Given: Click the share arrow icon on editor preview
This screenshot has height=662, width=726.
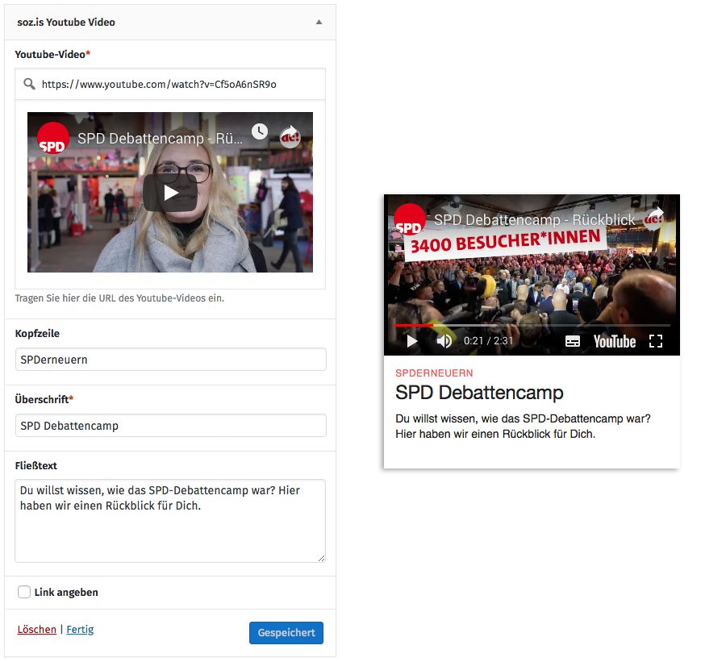Looking at the screenshot, I should [290, 136].
